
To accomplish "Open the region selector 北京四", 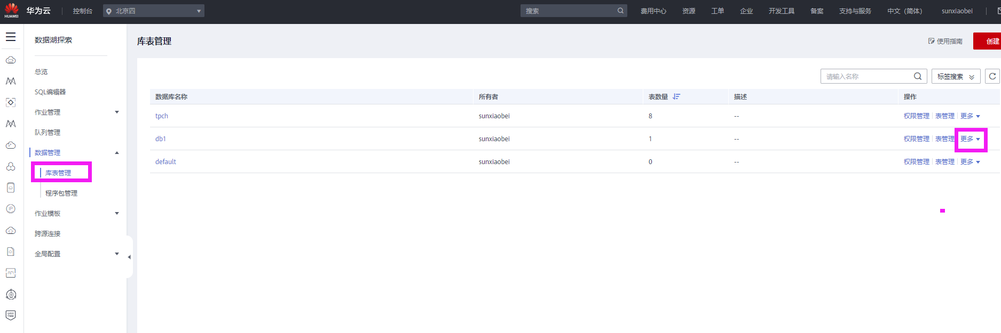I will point(154,11).
